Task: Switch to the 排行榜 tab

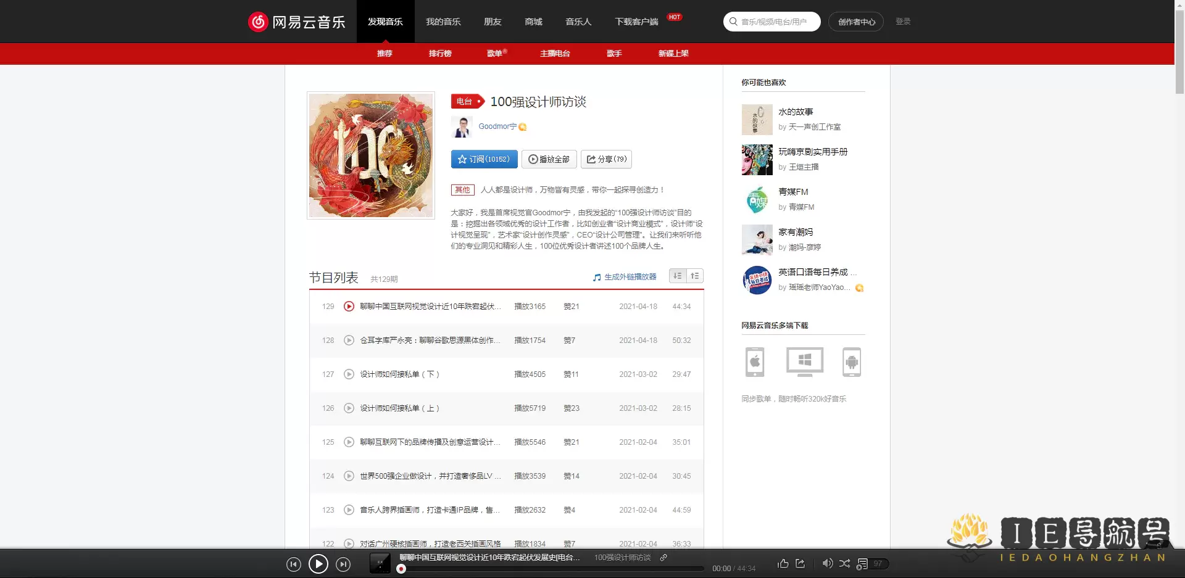Action: (x=439, y=54)
